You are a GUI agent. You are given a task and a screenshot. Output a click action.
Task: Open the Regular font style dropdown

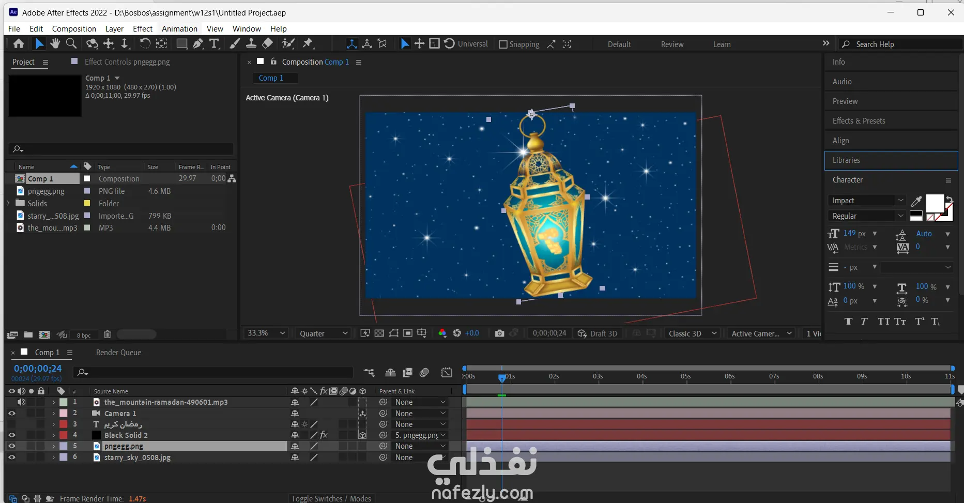(867, 216)
